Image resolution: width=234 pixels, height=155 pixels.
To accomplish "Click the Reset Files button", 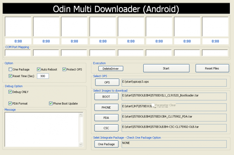I will tap(212, 68).
